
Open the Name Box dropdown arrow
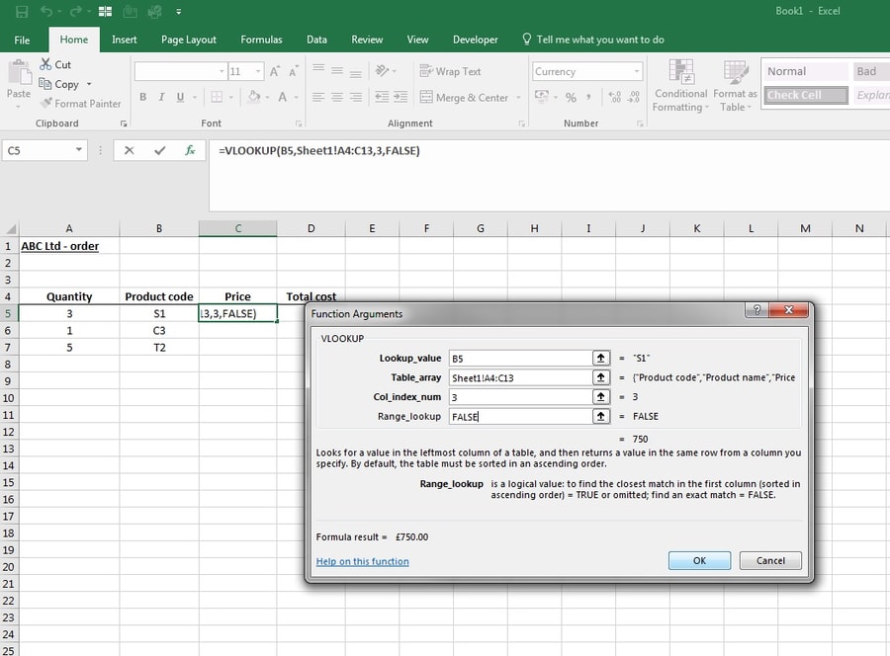pyautogui.click(x=79, y=150)
